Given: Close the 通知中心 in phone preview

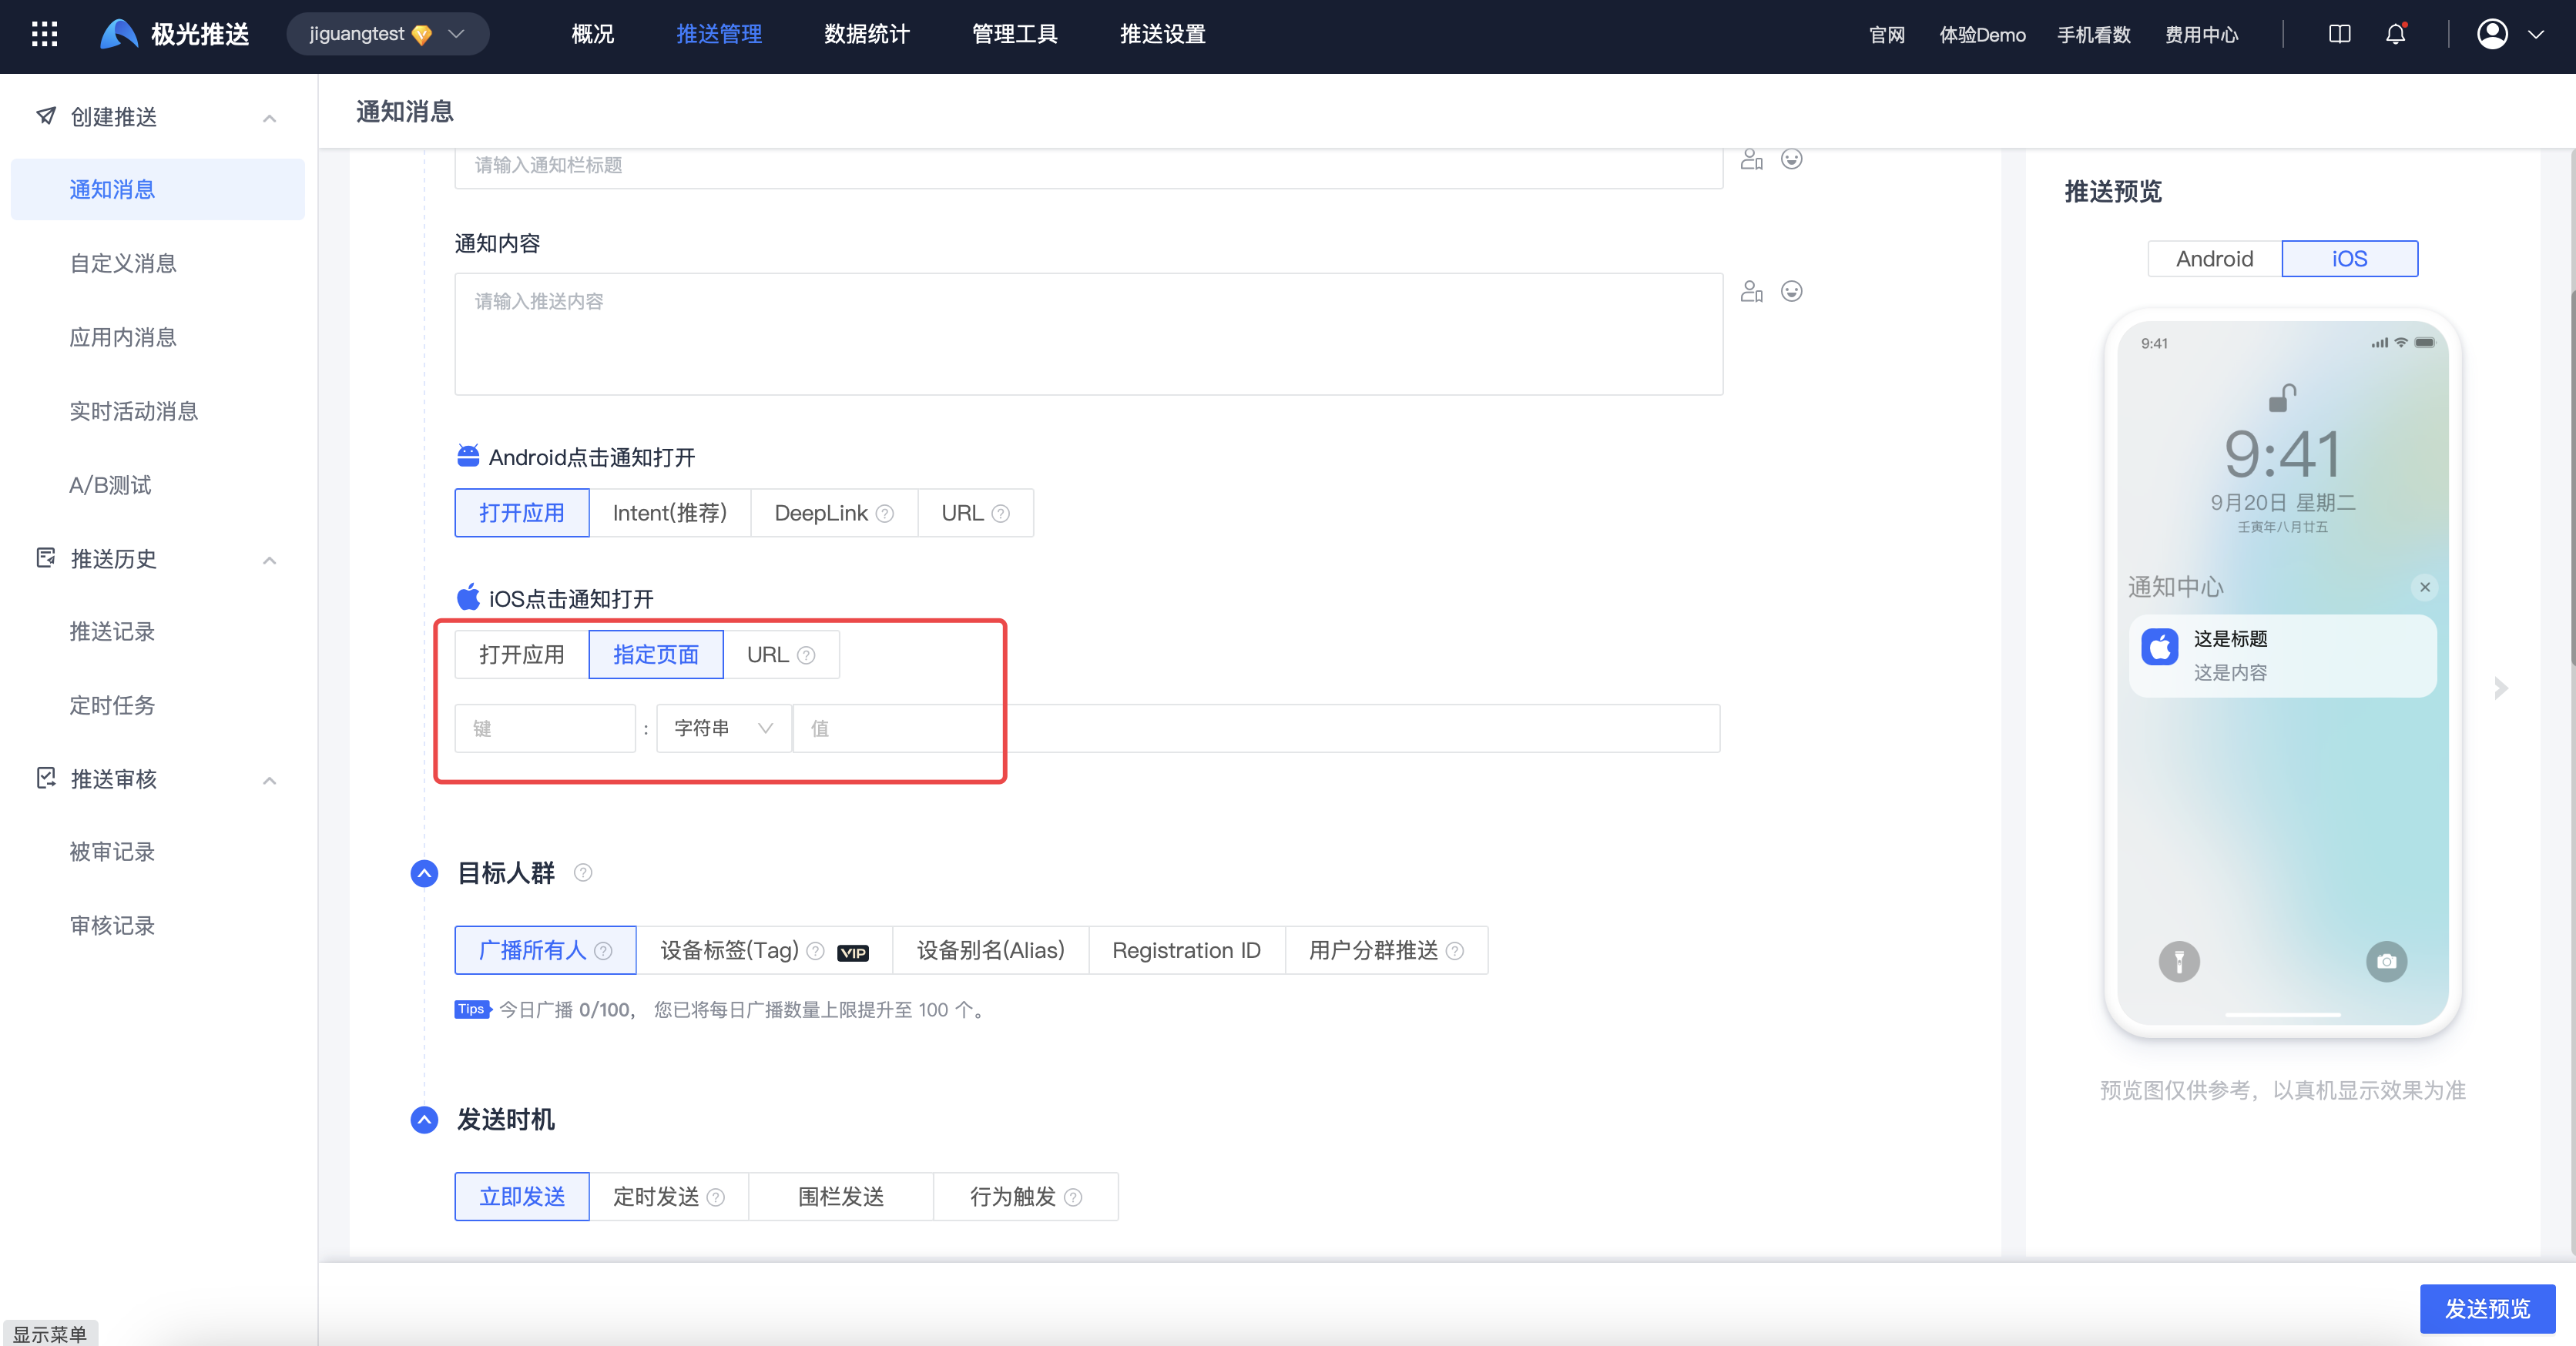Looking at the screenshot, I should [x=2424, y=588].
